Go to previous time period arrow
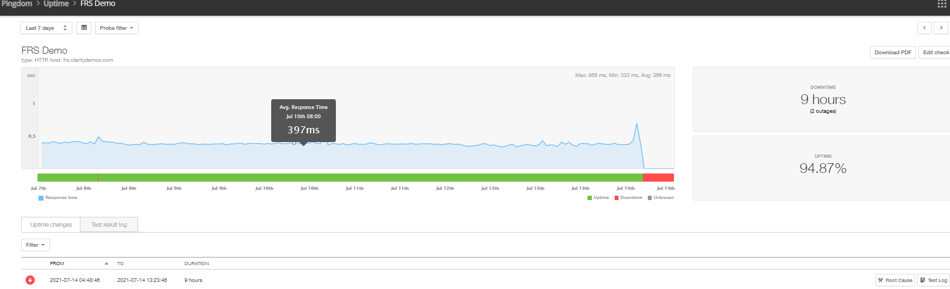This screenshot has height=289, width=950. pyautogui.click(x=924, y=28)
